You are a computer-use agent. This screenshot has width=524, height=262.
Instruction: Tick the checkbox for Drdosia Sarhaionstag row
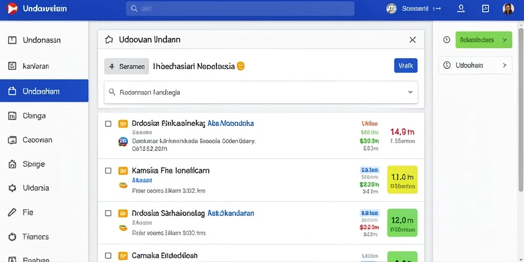pos(108,213)
